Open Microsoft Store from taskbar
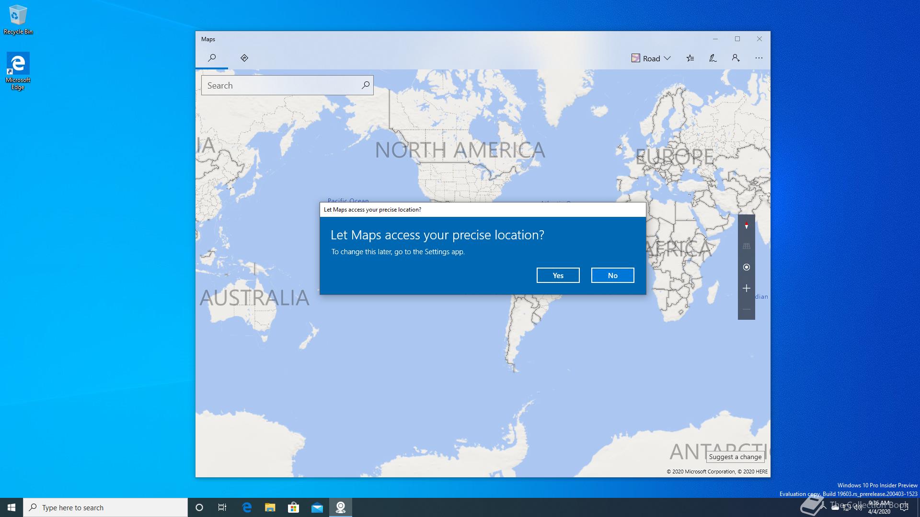The image size is (920, 517). coord(293,507)
